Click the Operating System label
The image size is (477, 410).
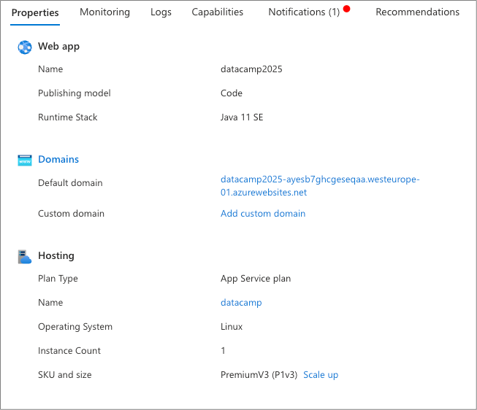click(75, 327)
